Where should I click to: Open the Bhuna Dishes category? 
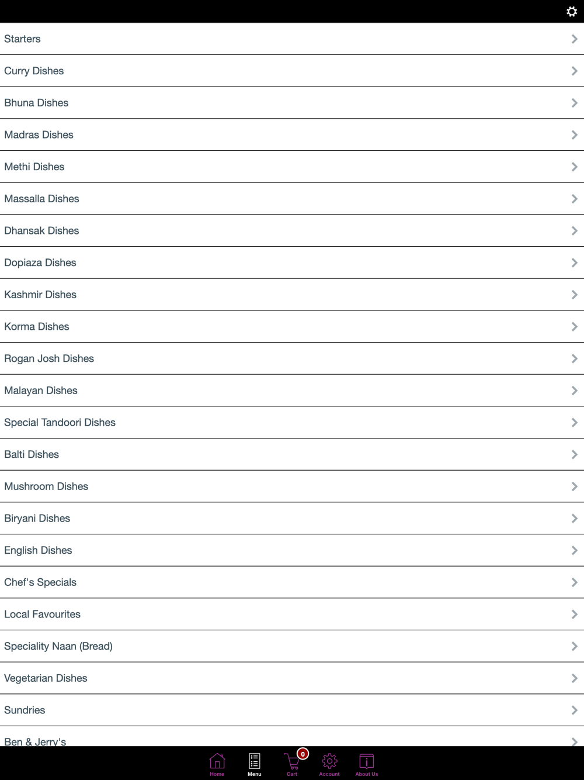[292, 103]
